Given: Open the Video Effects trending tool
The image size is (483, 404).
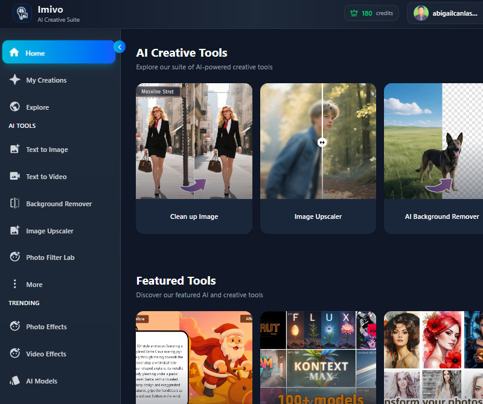Looking at the screenshot, I should pyautogui.click(x=14, y=353).
